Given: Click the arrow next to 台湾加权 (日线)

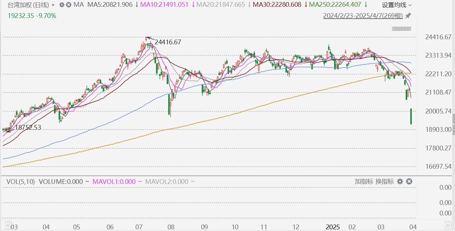Looking at the screenshot, I should click(53, 5).
